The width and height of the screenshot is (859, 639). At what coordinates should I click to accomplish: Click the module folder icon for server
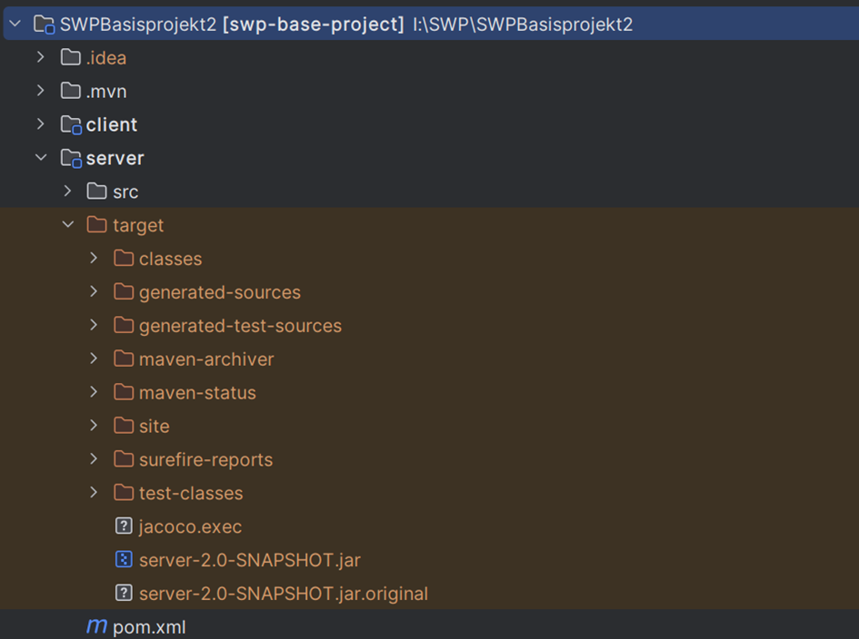[x=71, y=159]
